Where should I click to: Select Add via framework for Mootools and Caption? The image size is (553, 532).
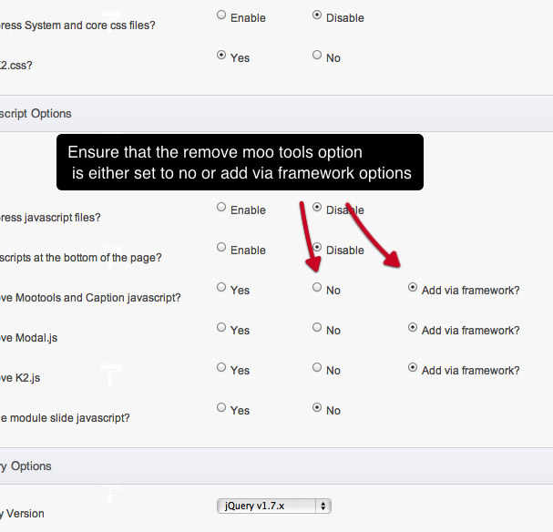point(413,287)
